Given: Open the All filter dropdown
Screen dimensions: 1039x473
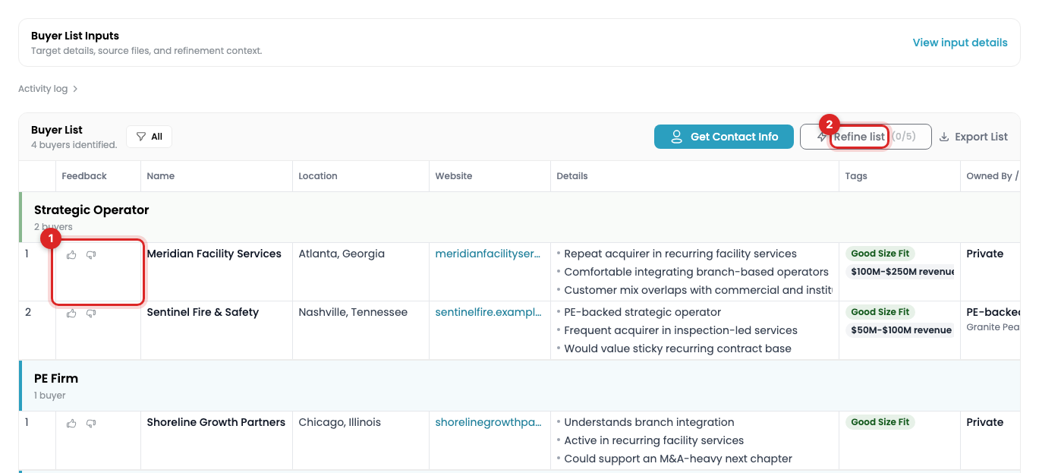Looking at the screenshot, I should (149, 137).
